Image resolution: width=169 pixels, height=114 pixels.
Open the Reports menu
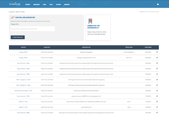28,5
